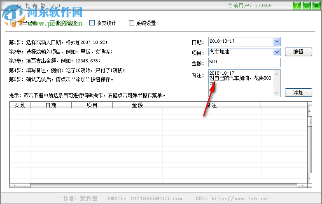Open the 项目 dropdown arrow
The height and width of the screenshot is (204, 322).
(x=277, y=52)
